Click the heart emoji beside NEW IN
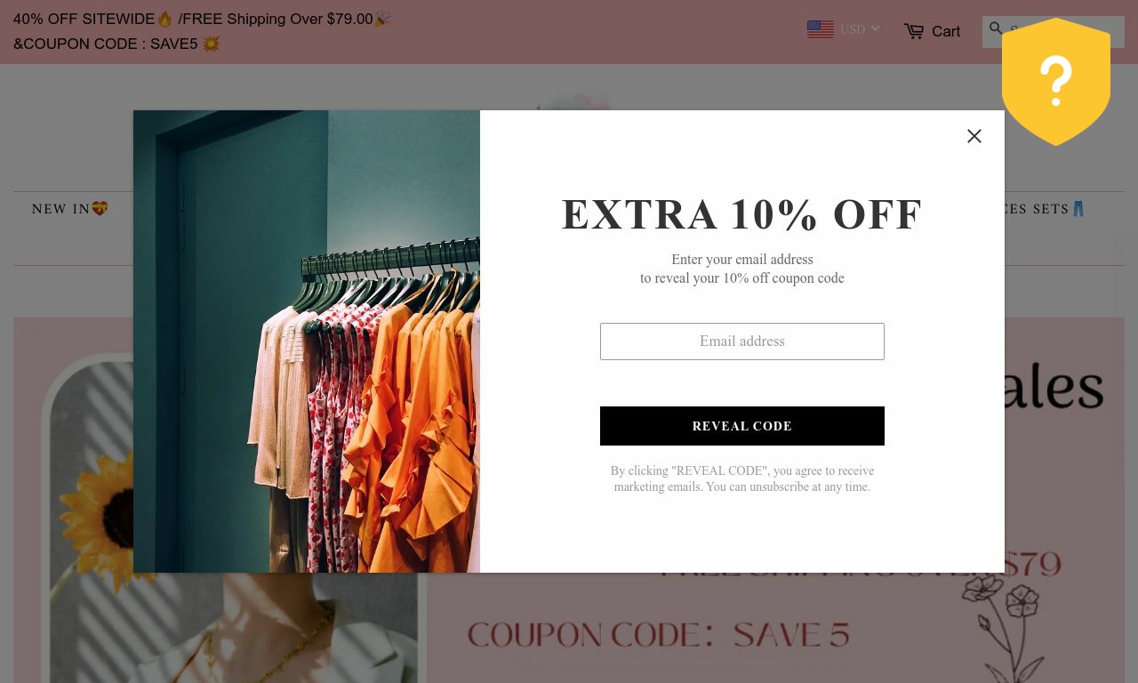The image size is (1138, 683). [100, 208]
